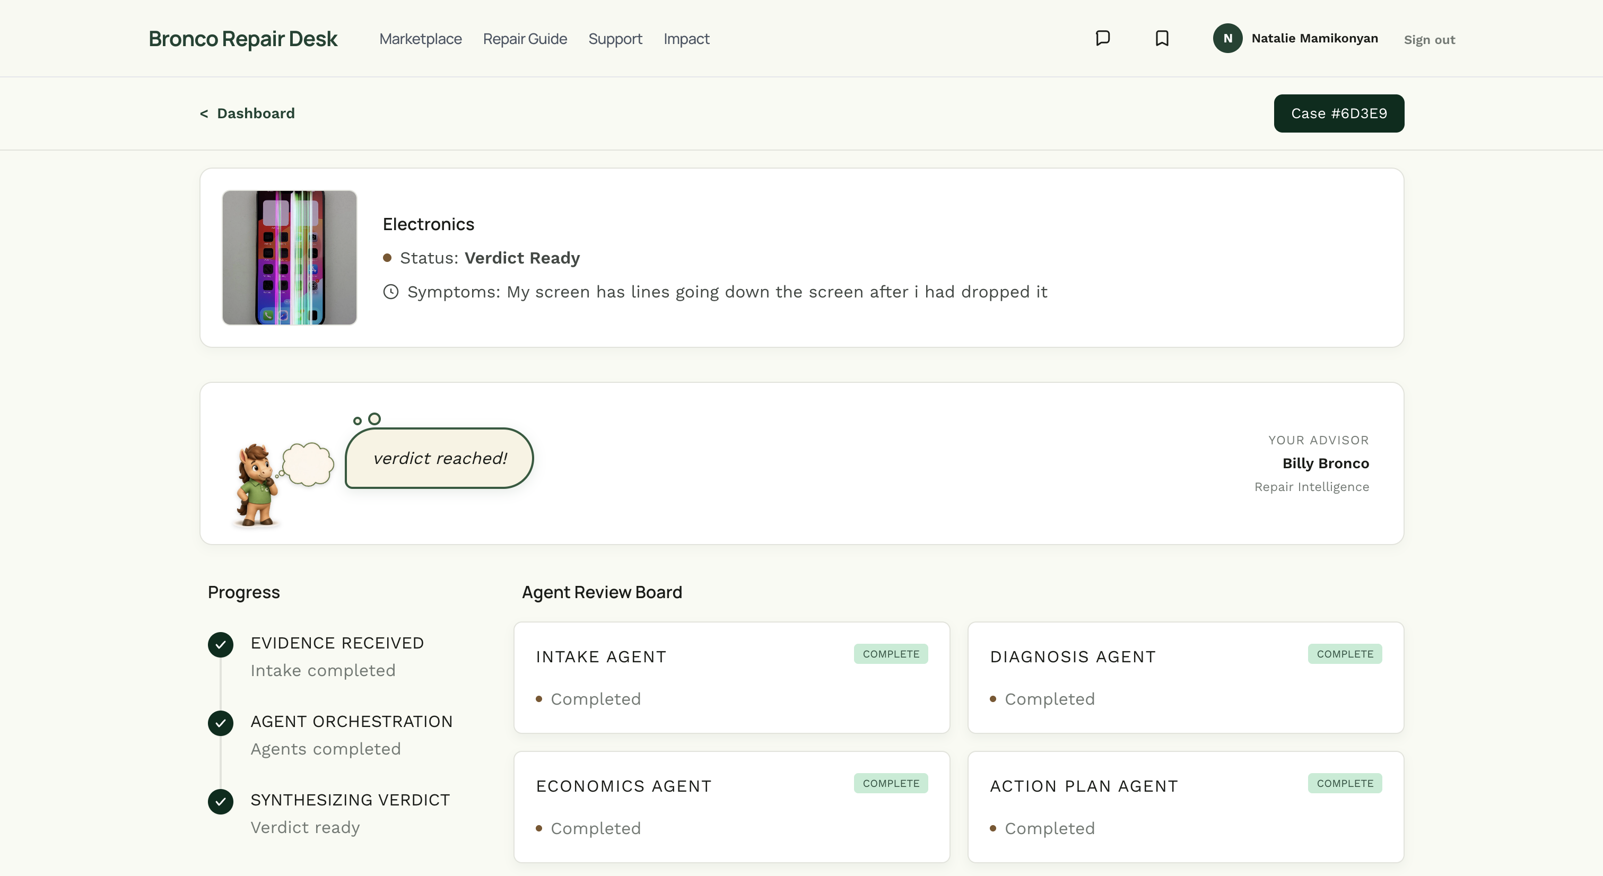Open the bookmarks icon in header

coord(1162,38)
